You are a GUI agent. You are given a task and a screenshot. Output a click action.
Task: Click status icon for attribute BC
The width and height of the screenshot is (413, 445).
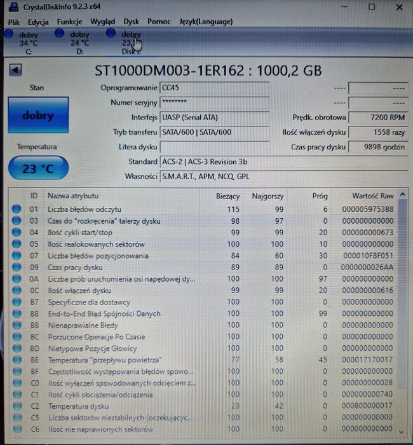point(17,337)
